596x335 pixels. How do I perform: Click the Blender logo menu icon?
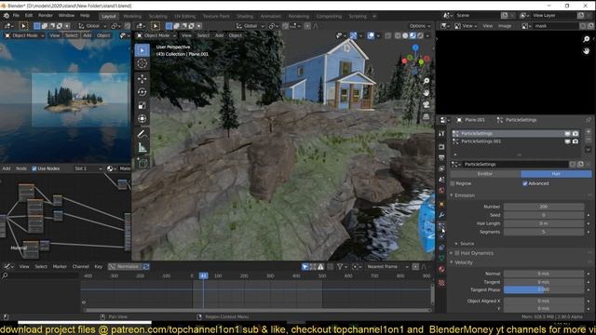7,16
